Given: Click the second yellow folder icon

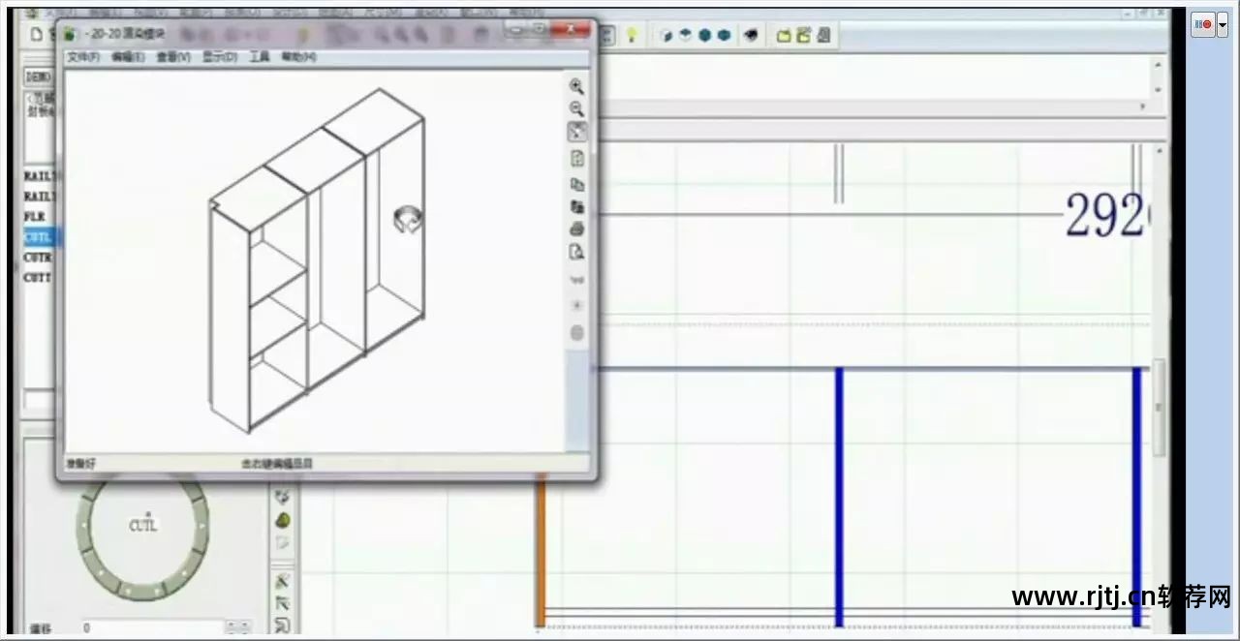Looking at the screenshot, I should pos(803,35).
